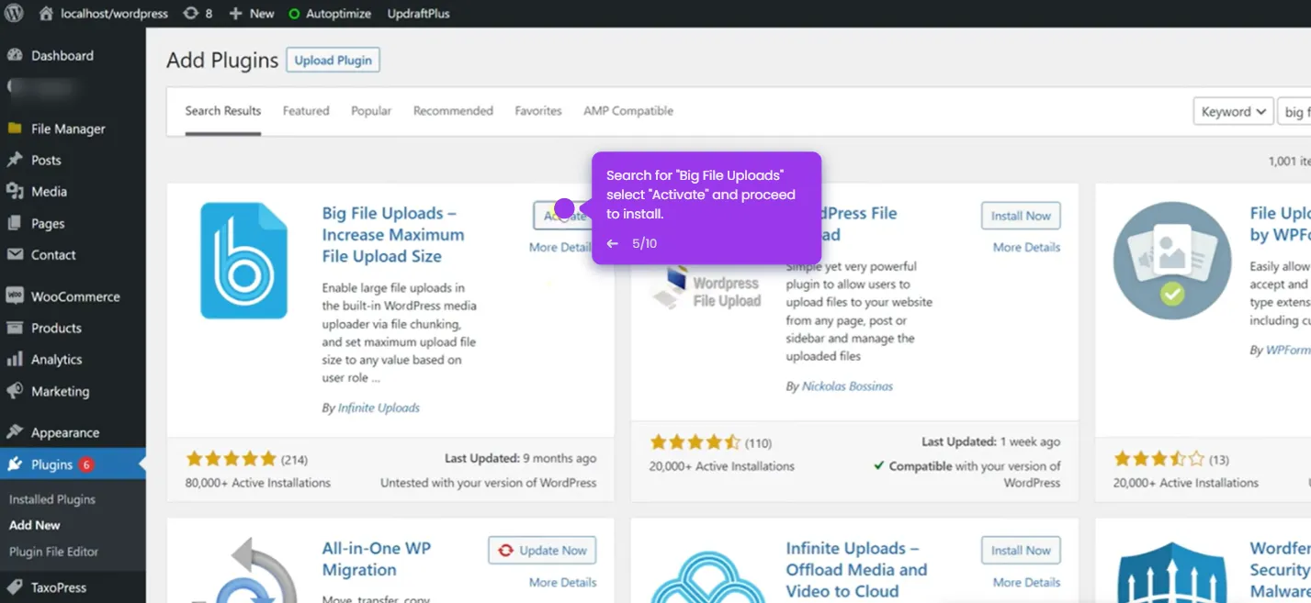Click the TaxoPress tag icon
Screen dimensions: 1311x603
15,587
